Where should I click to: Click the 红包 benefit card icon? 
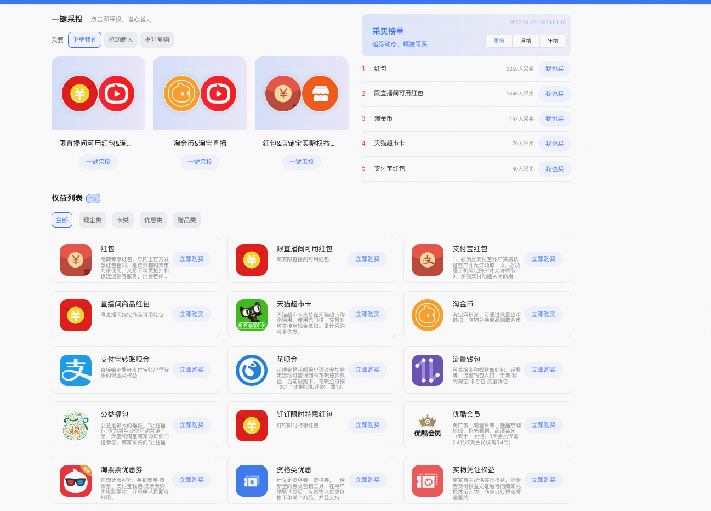coord(76,260)
